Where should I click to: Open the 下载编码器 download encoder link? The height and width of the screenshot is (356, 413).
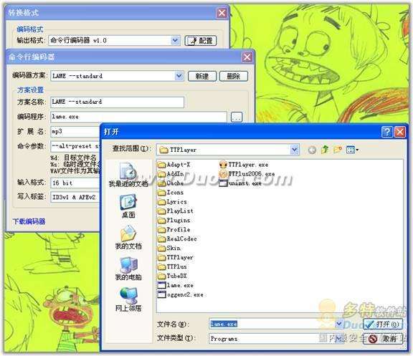(29, 221)
